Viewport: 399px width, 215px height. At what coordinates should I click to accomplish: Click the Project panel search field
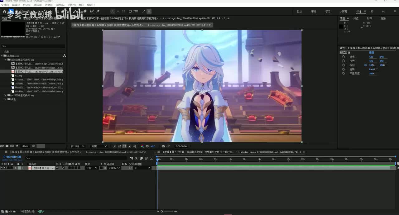33,46
